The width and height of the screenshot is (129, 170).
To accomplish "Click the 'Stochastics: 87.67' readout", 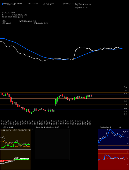I will pos(9,13).
